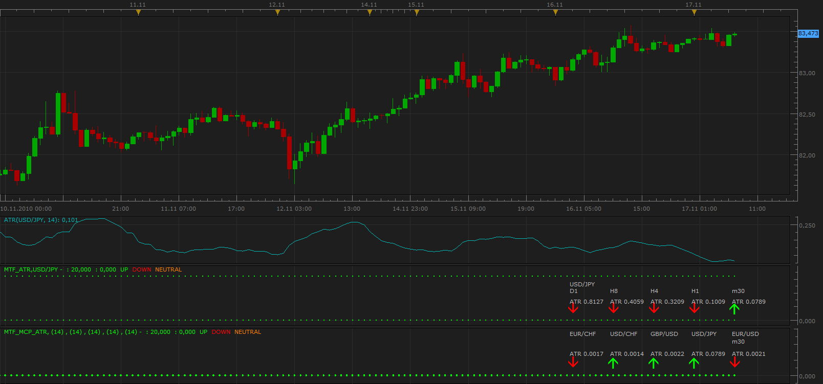Select the red arrow below H4 ATR 0.3209
This screenshot has height=384, width=823.
pos(654,308)
